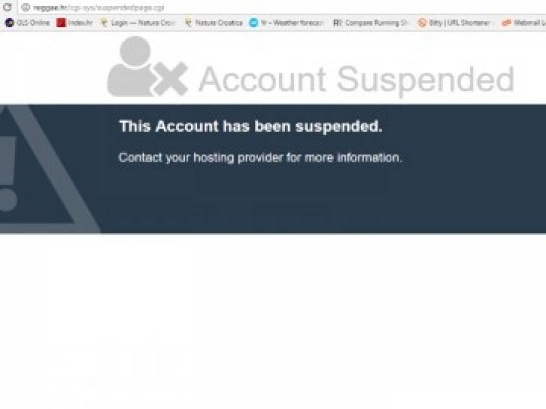Click the suspended user account icon

(x=147, y=67)
